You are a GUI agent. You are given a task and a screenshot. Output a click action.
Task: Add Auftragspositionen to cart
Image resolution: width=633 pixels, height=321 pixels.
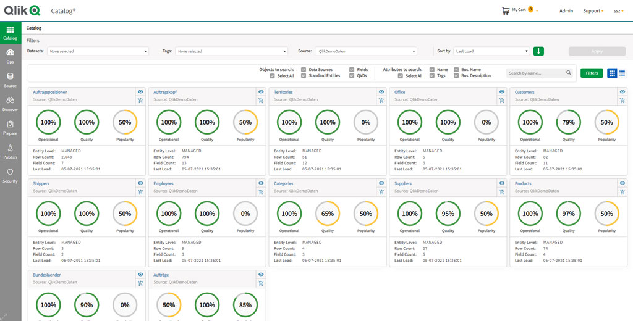pos(140,101)
